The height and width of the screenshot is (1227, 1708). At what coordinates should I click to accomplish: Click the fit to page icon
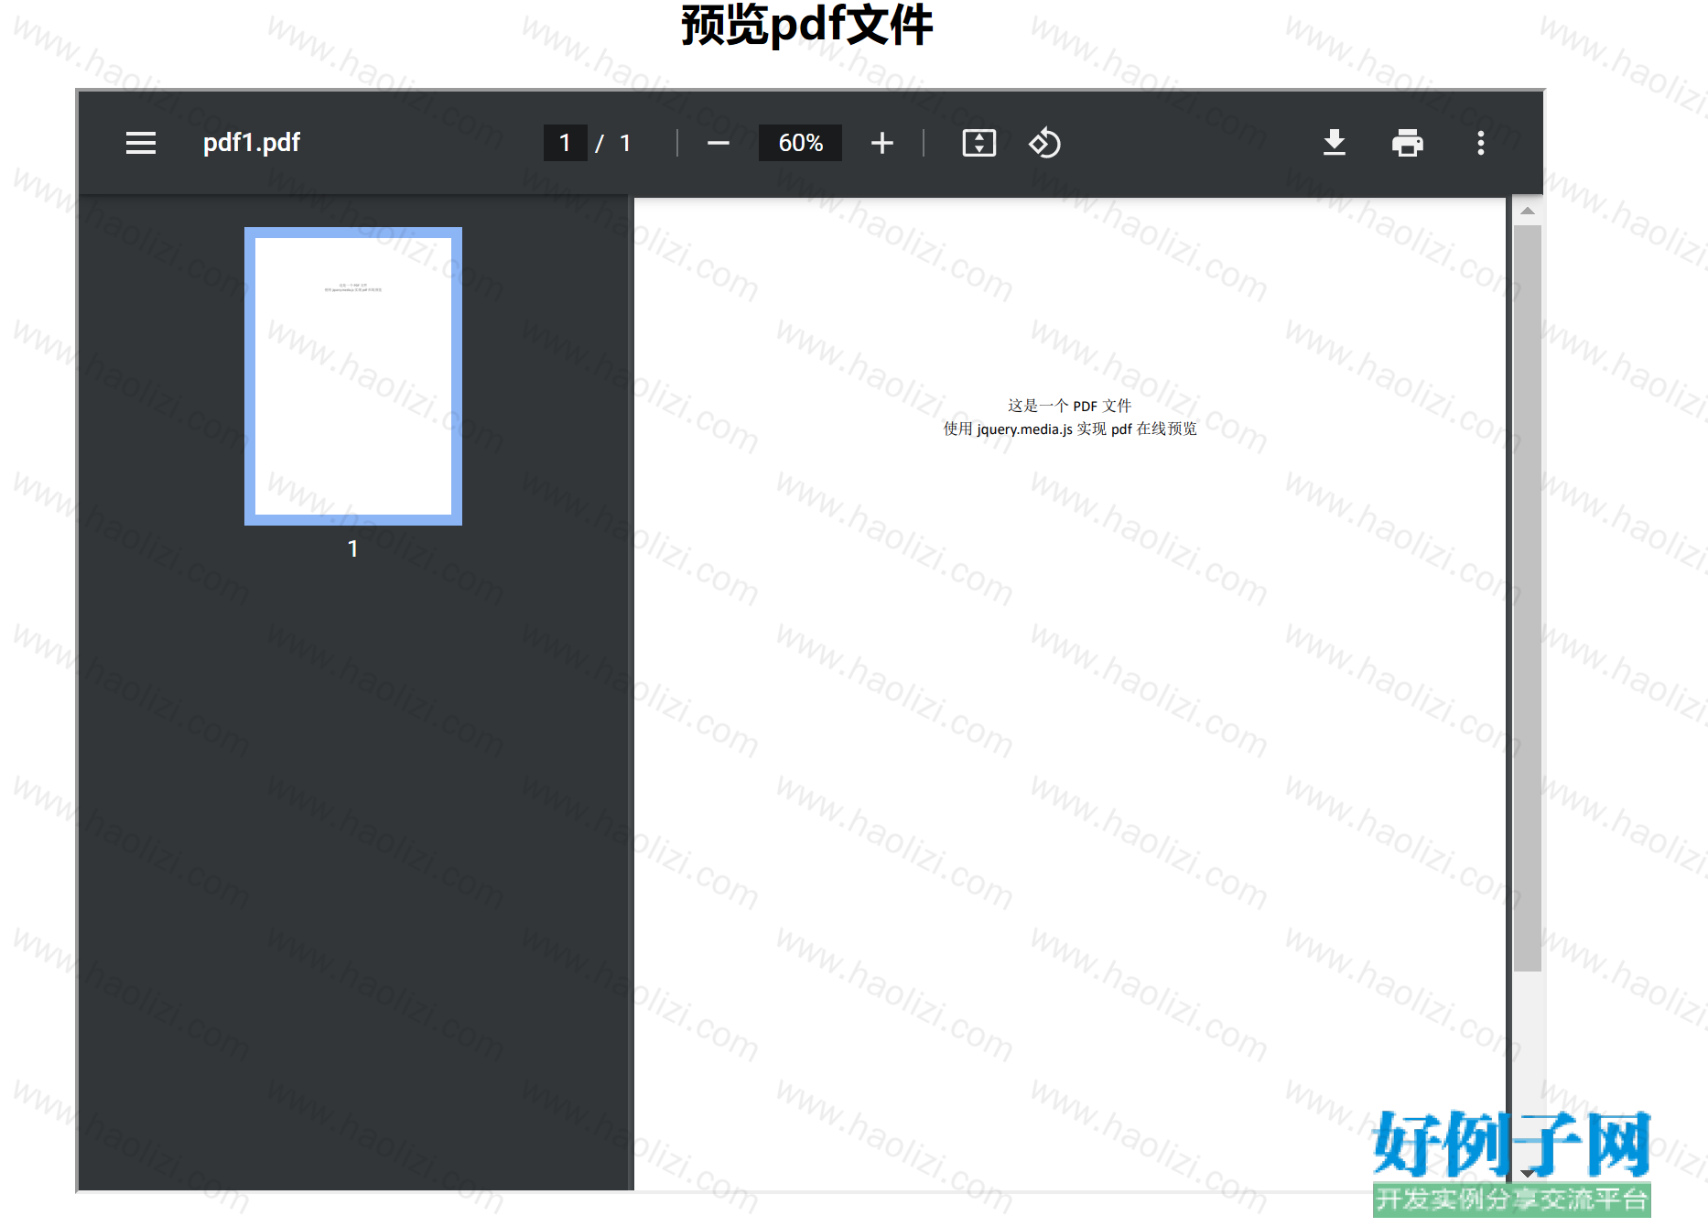[x=978, y=143]
